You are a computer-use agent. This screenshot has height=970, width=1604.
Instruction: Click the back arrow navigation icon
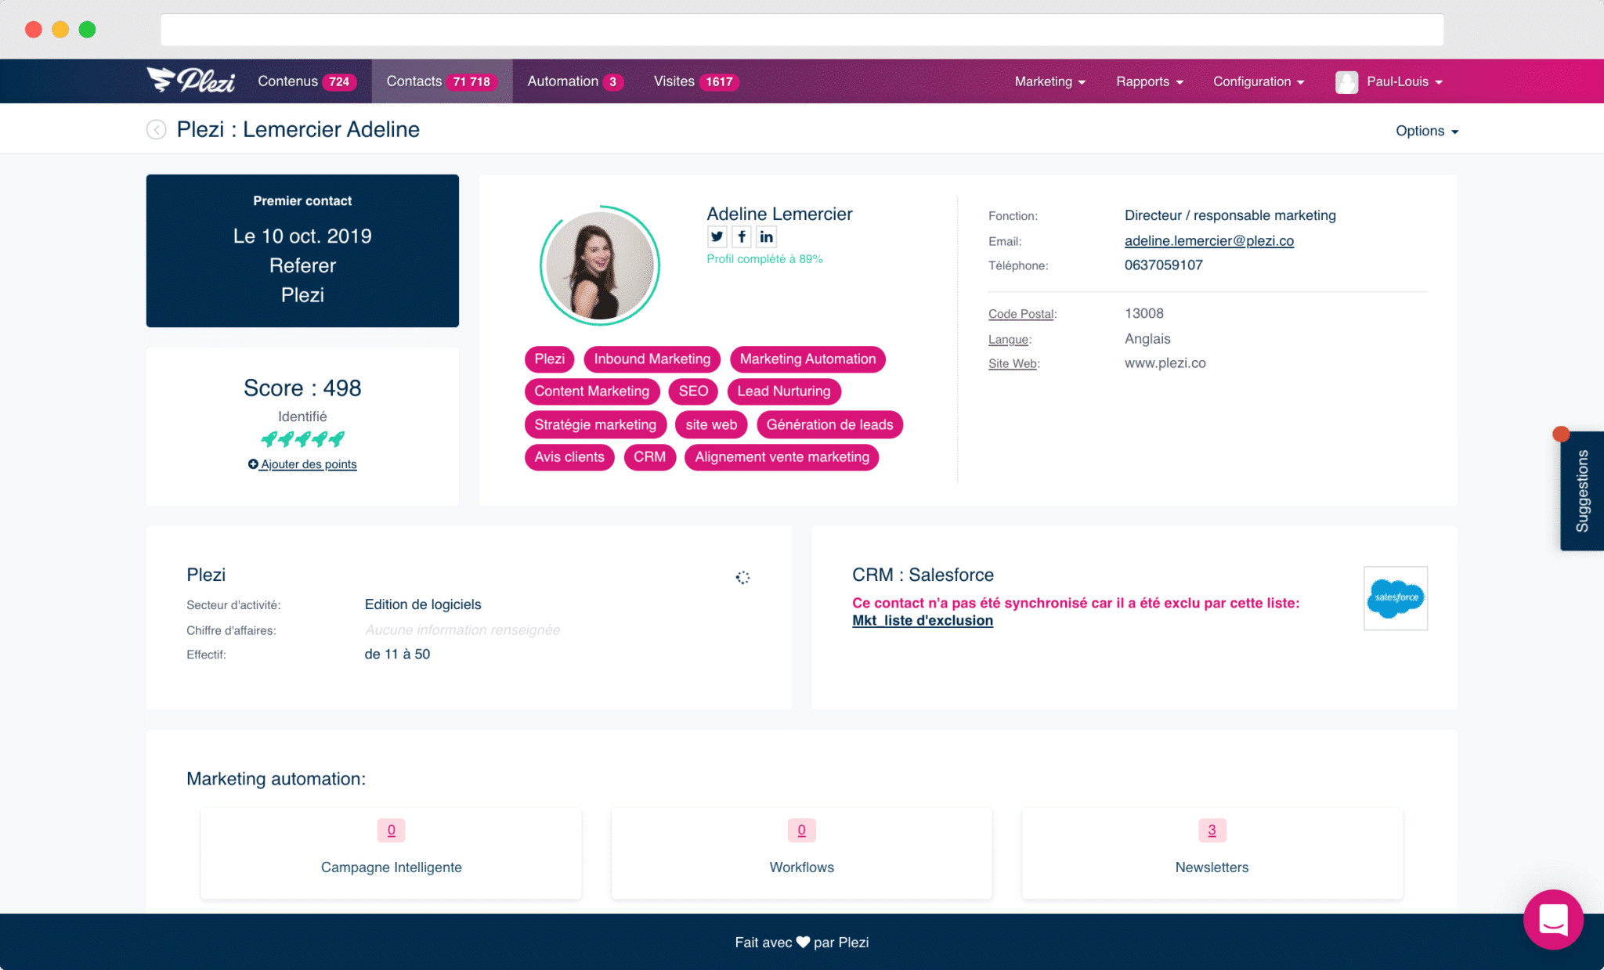[x=156, y=129]
